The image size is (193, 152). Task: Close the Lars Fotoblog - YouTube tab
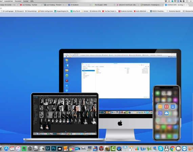click(x=42, y=5)
